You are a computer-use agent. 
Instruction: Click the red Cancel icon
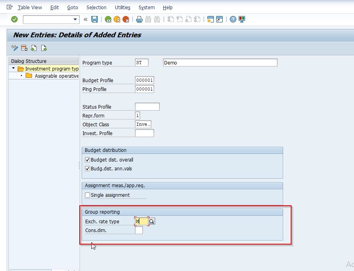[126, 19]
